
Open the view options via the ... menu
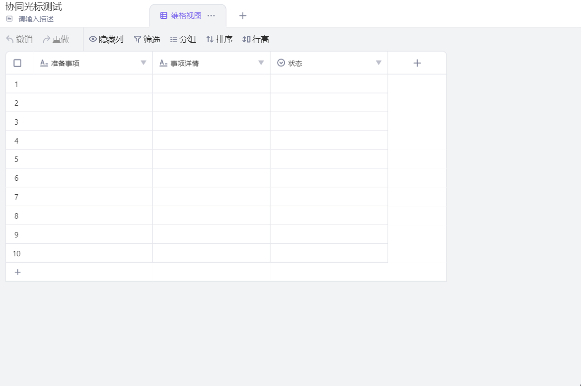pyautogui.click(x=211, y=15)
